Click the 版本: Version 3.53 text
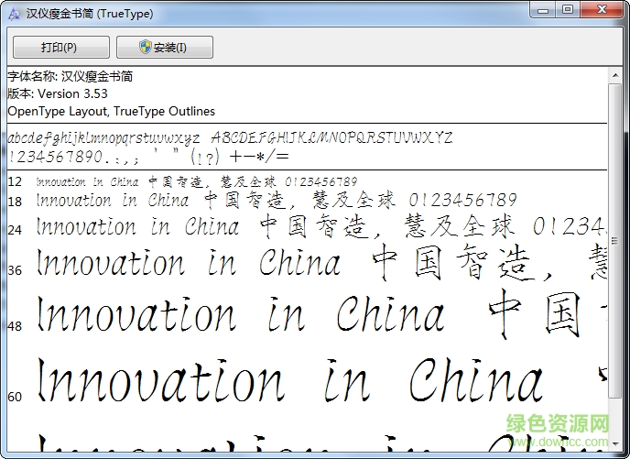The image size is (630, 459). (x=58, y=93)
